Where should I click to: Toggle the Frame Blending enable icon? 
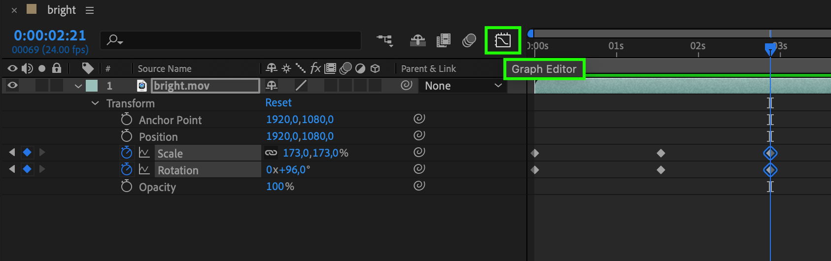click(444, 40)
